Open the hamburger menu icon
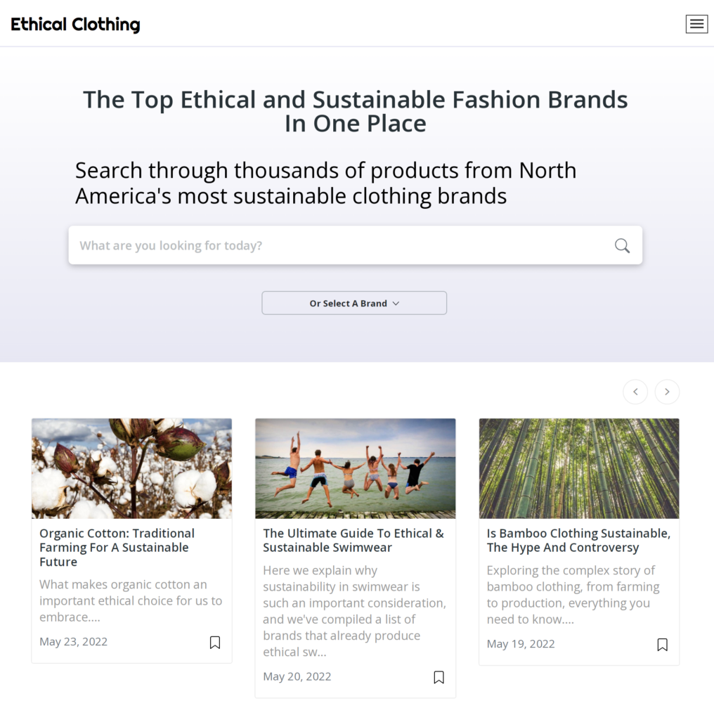The width and height of the screenshot is (714, 720). (696, 24)
